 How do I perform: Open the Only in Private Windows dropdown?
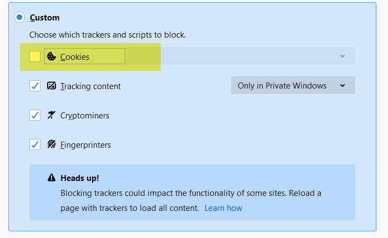[x=293, y=85]
